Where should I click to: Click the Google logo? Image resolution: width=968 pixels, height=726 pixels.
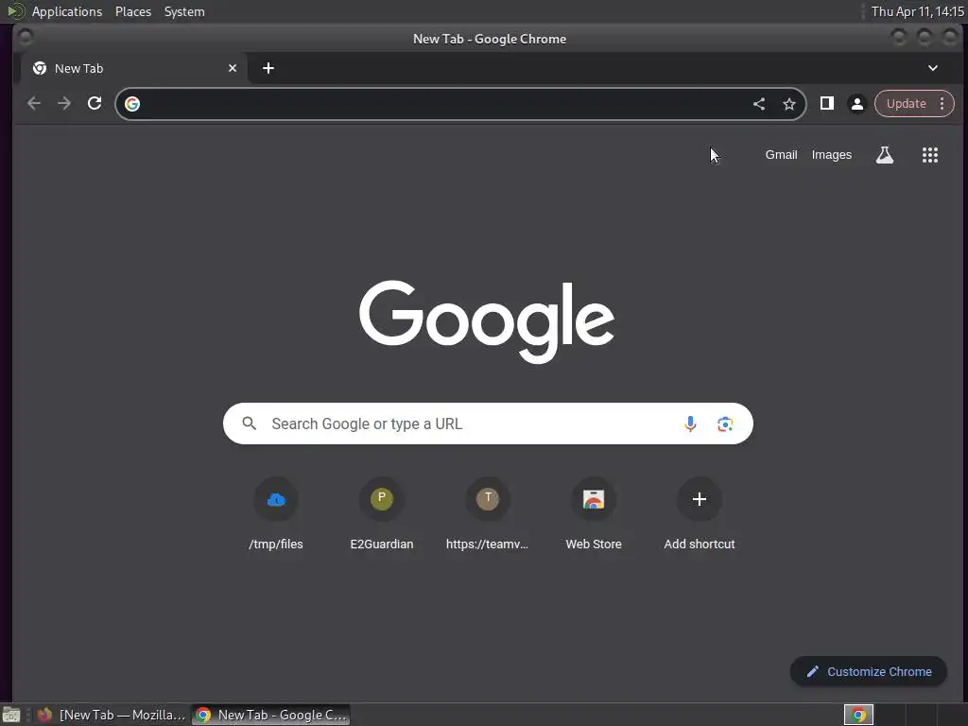coord(487,321)
